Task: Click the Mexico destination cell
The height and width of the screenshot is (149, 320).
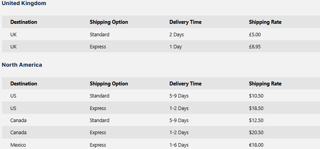Action: pyautogui.click(x=18, y=145)
